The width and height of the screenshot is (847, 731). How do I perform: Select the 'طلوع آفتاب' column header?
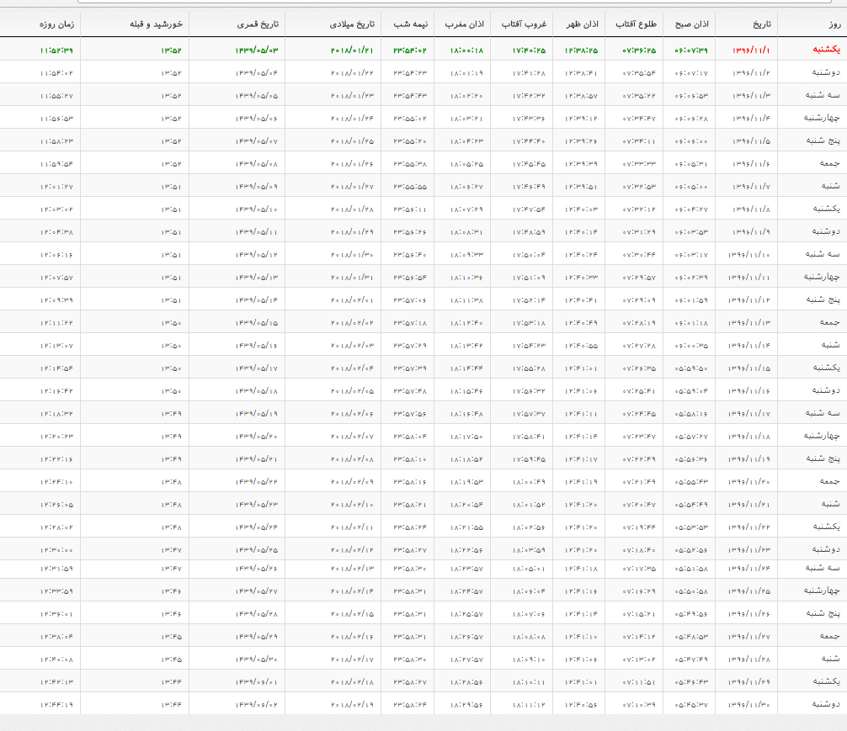click(x=636, y=24)
